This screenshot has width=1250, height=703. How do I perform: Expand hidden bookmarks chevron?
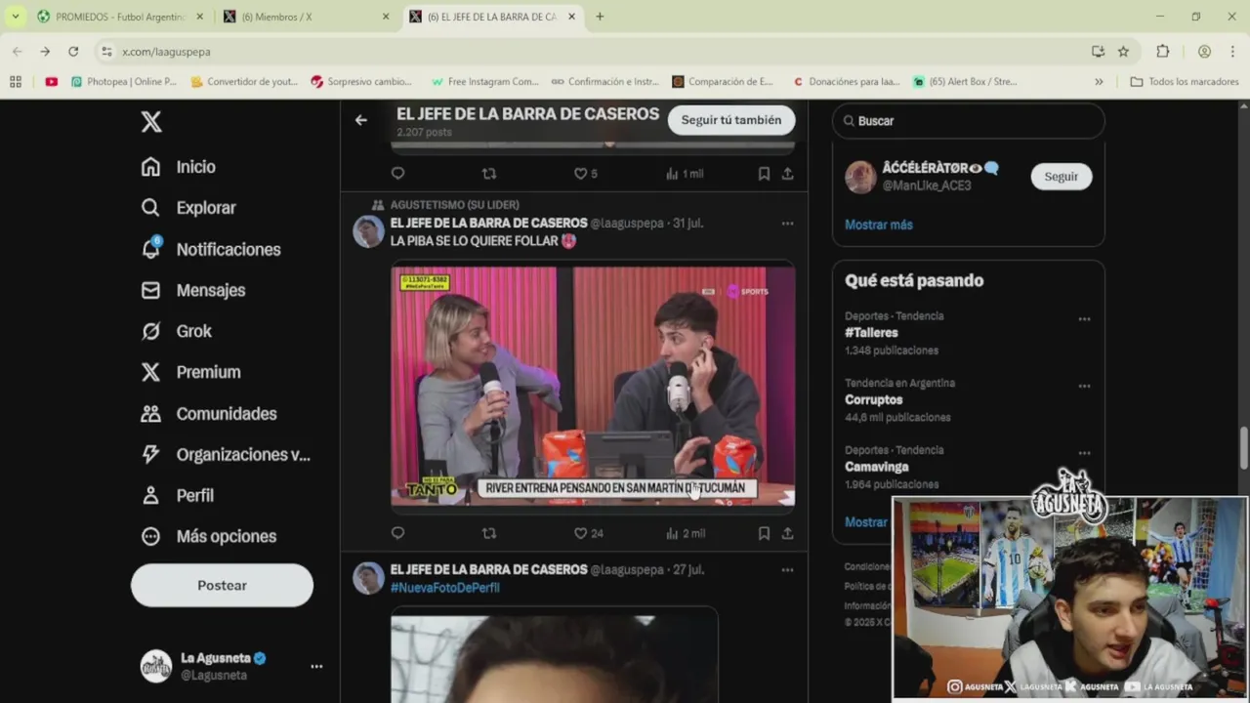point(1099,82)
